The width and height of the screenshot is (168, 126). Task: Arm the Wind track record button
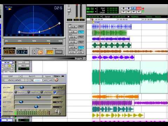tap(3, 66)
